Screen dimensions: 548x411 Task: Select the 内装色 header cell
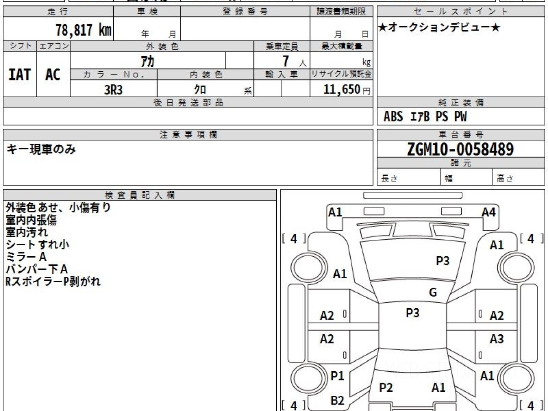pos(205,75)
